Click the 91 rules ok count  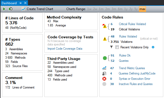coord(113,55)
